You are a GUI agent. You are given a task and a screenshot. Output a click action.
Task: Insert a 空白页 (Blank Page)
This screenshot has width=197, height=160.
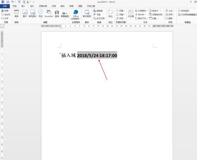tap(6, 15)
